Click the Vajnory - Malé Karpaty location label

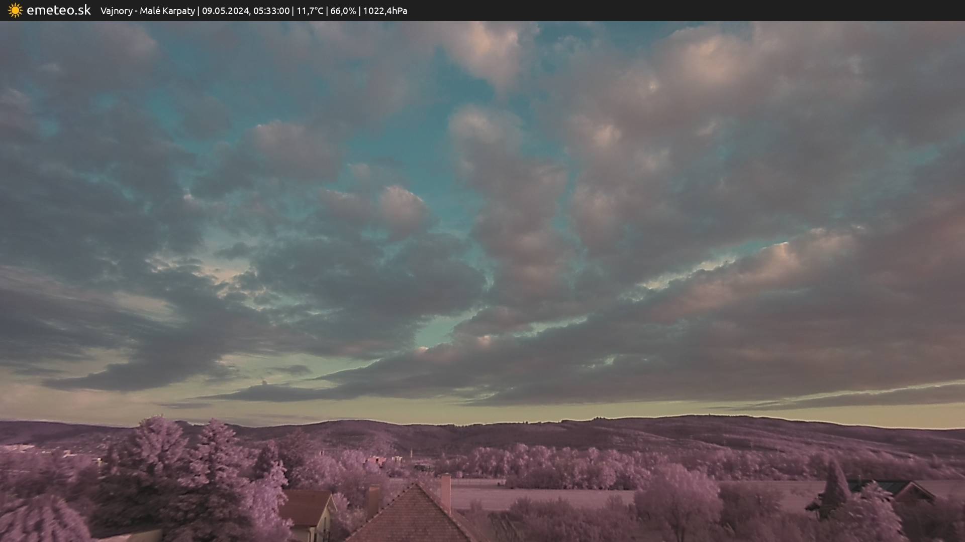[x=147, y=11]
